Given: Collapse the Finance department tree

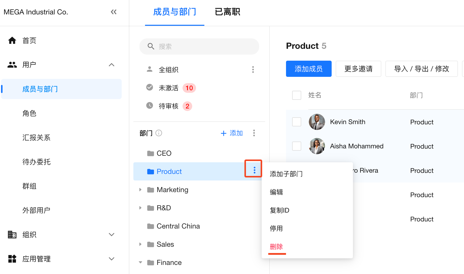Looking at the screenshot, I should pyautogui.click(x=140, y=262).
